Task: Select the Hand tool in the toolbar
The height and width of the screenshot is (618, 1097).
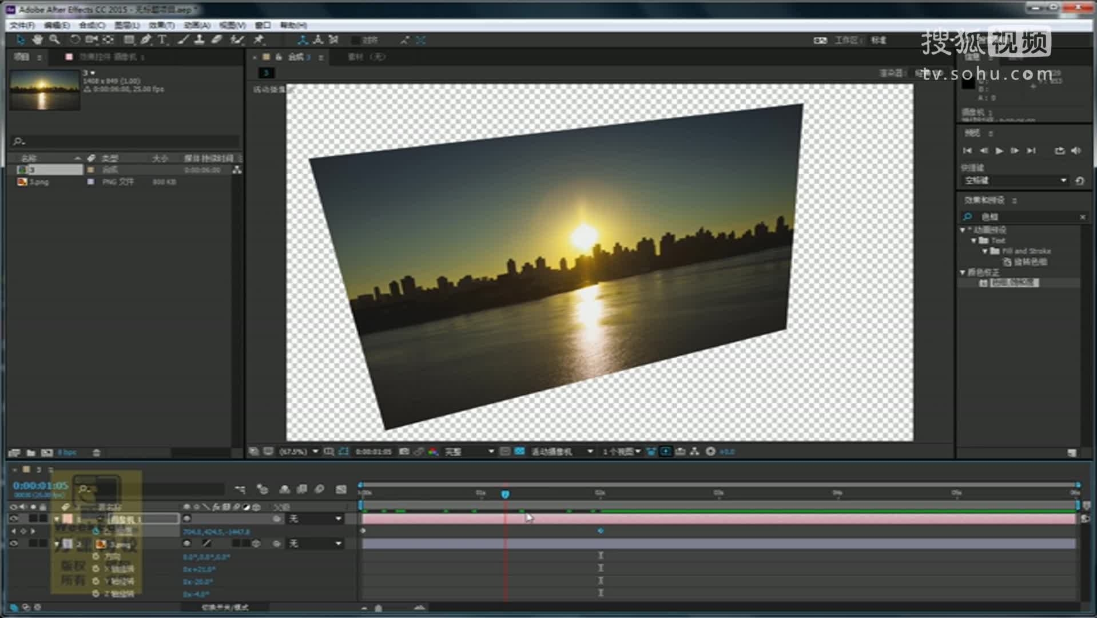Action: click(37, 39)
